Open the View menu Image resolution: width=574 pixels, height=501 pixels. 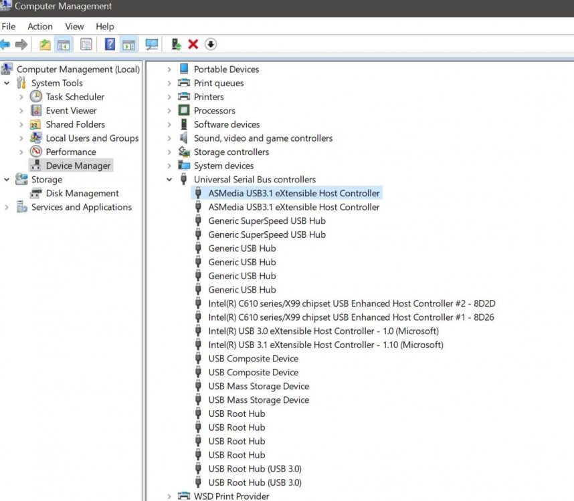(74, 27)
